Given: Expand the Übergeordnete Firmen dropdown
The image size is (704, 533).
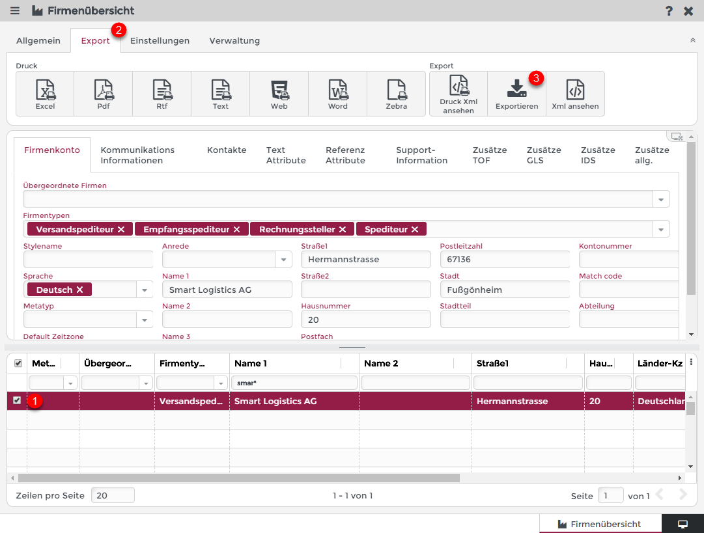Looking at the screenshot, I should click(662, 199).
